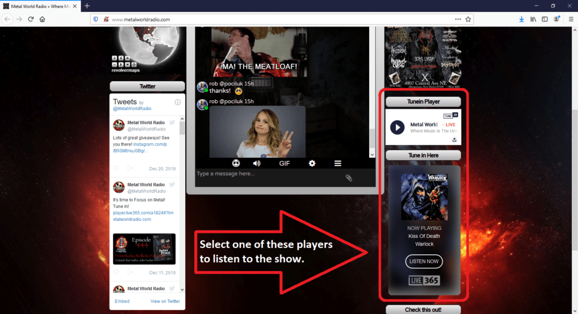The height and width of the screenshot is (314, 578).
Task: Open the Firefox account icon
Action: [557, 19]
